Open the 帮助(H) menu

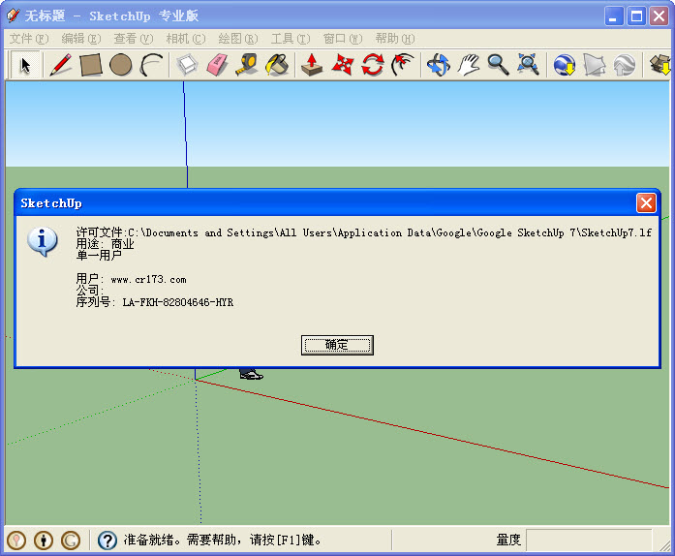point(395,39)
